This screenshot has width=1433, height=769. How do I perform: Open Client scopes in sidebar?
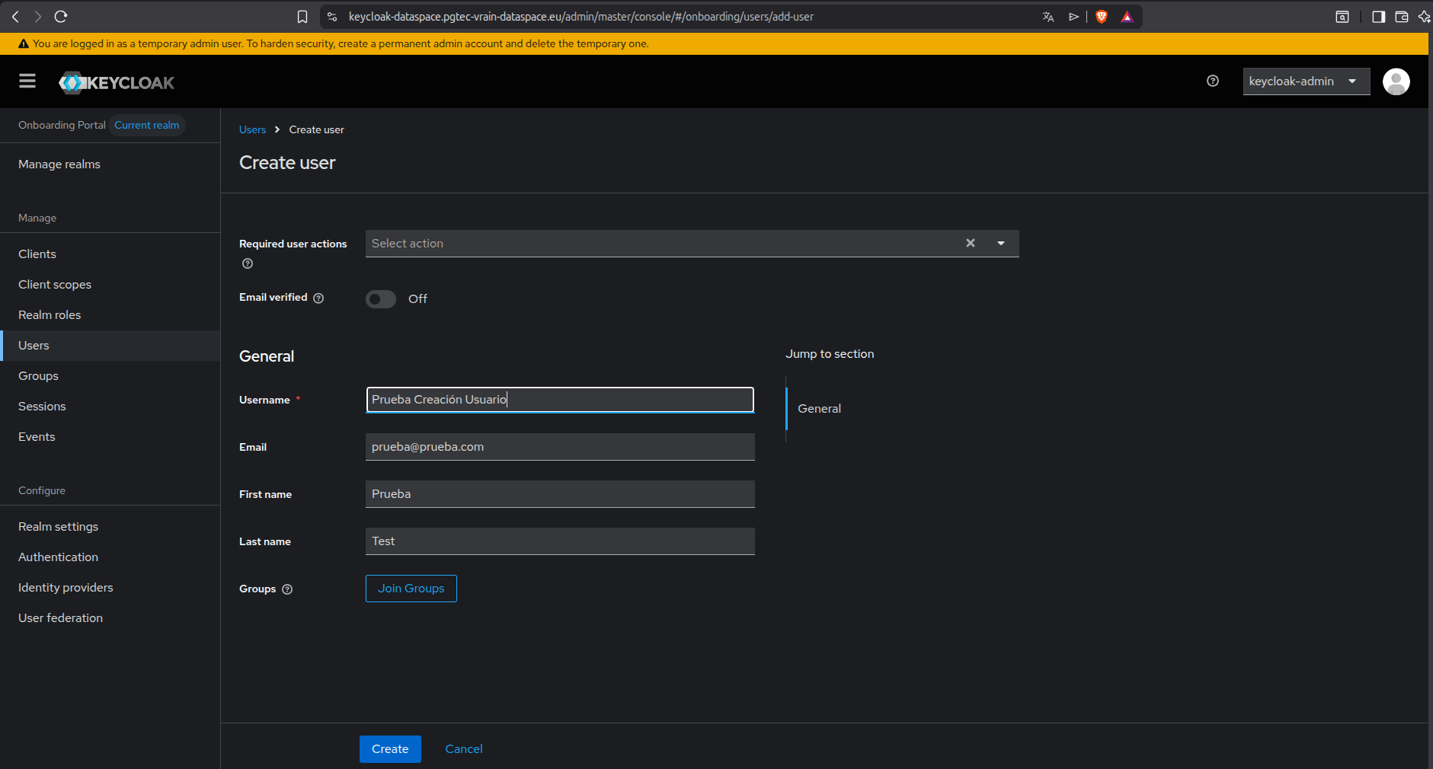[55, 285]
